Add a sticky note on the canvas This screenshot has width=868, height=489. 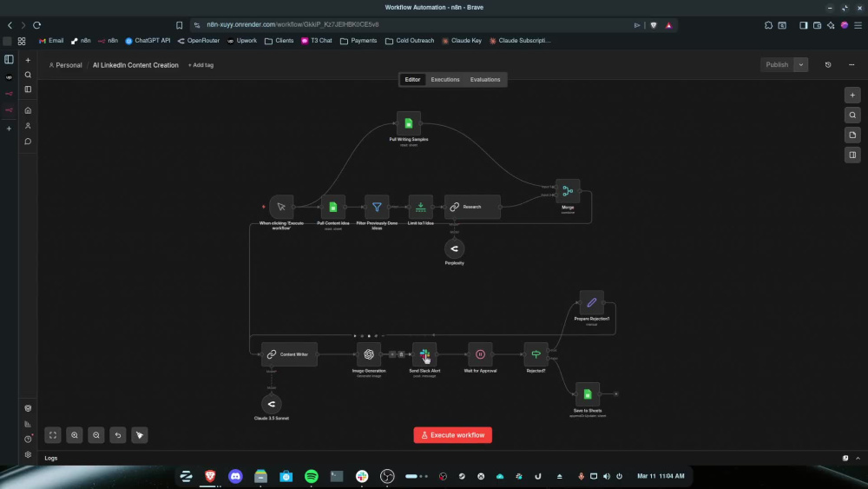point(852,135)
